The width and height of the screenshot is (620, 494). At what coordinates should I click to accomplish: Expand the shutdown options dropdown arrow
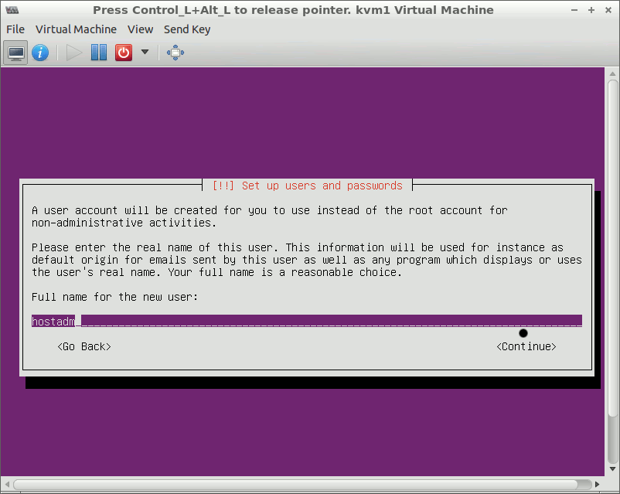pos(145,53)
